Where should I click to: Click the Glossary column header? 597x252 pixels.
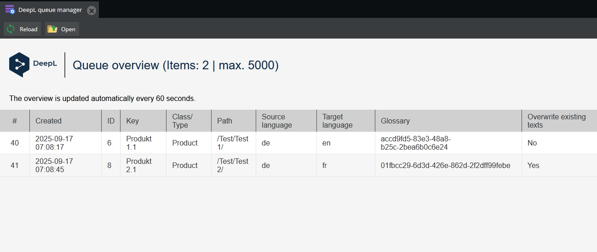point(395,121)
